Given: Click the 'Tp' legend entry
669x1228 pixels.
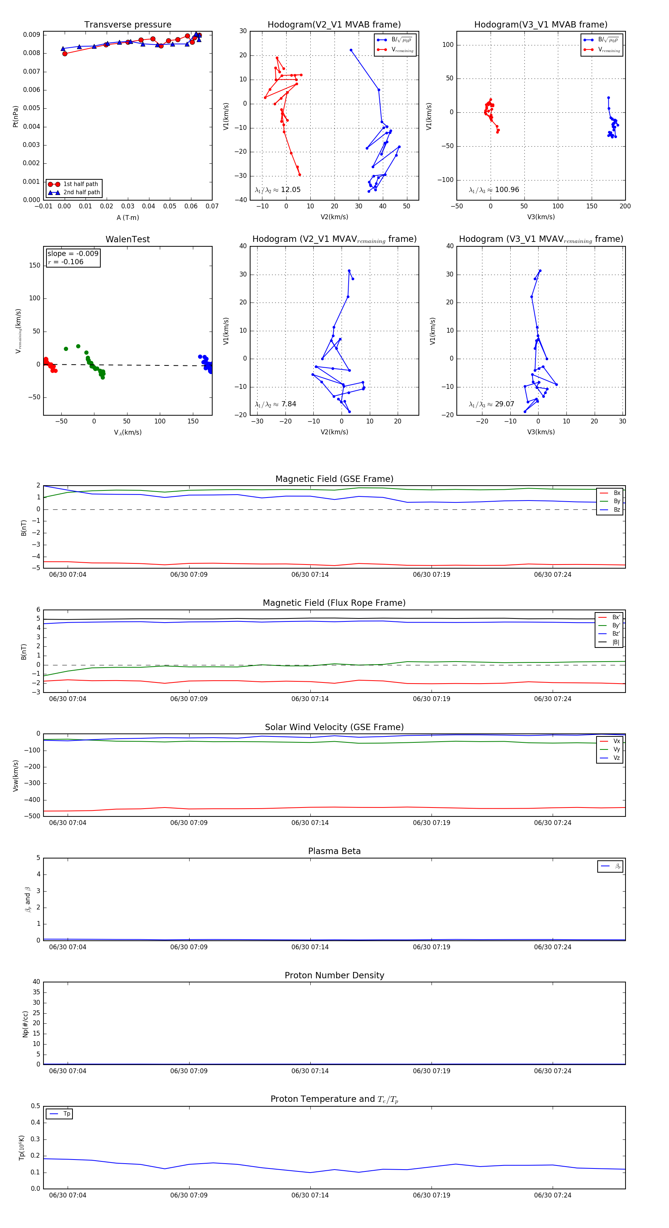Looking at the screenshot, I should 67,1114.
